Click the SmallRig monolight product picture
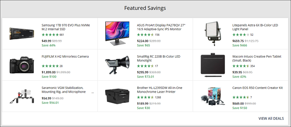The width and height of the screenshot is (291, 127). click(117, 65)
